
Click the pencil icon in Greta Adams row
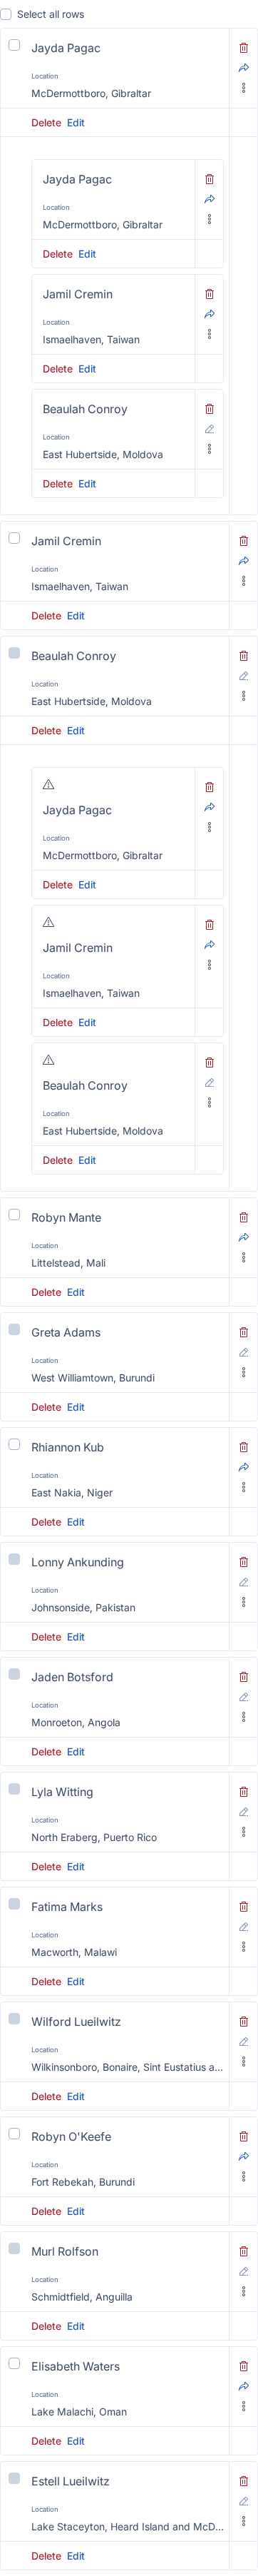(243, 1352)
